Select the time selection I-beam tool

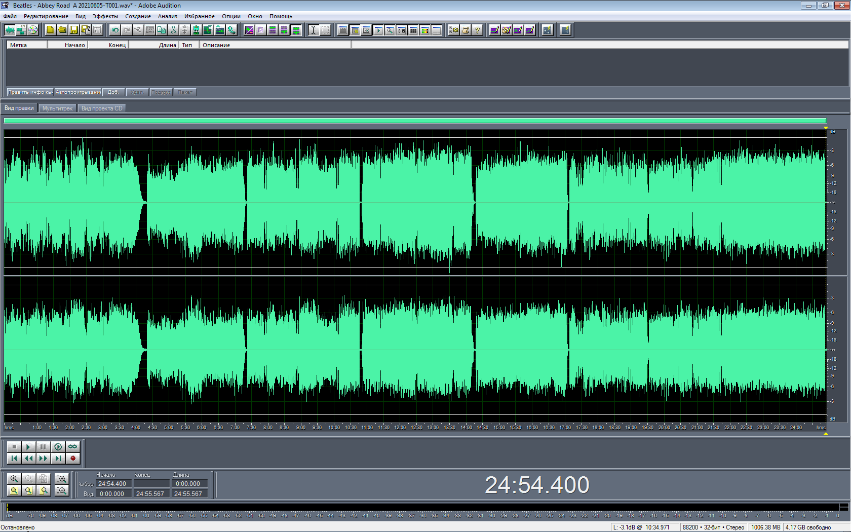(314, 30)
